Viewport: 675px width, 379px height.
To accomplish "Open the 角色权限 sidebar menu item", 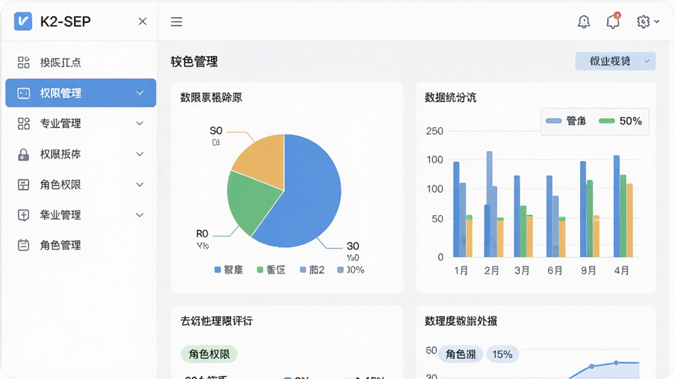I will (81, 185).
